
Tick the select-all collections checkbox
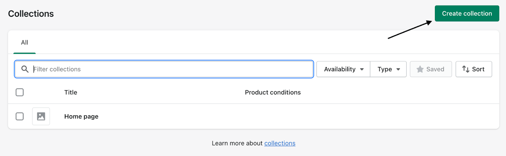coord(20,92)
